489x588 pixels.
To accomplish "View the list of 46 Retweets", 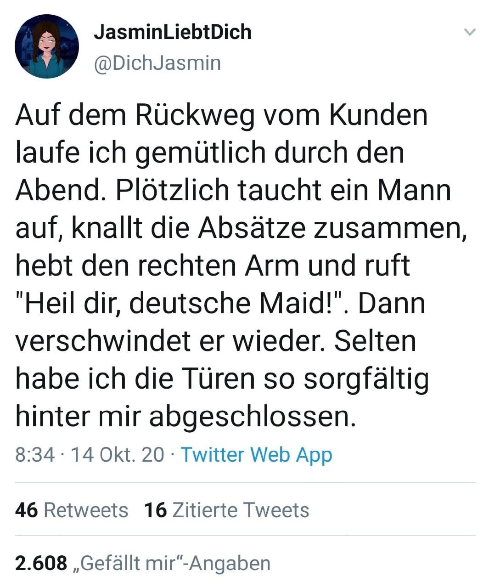I will [72, 510].
